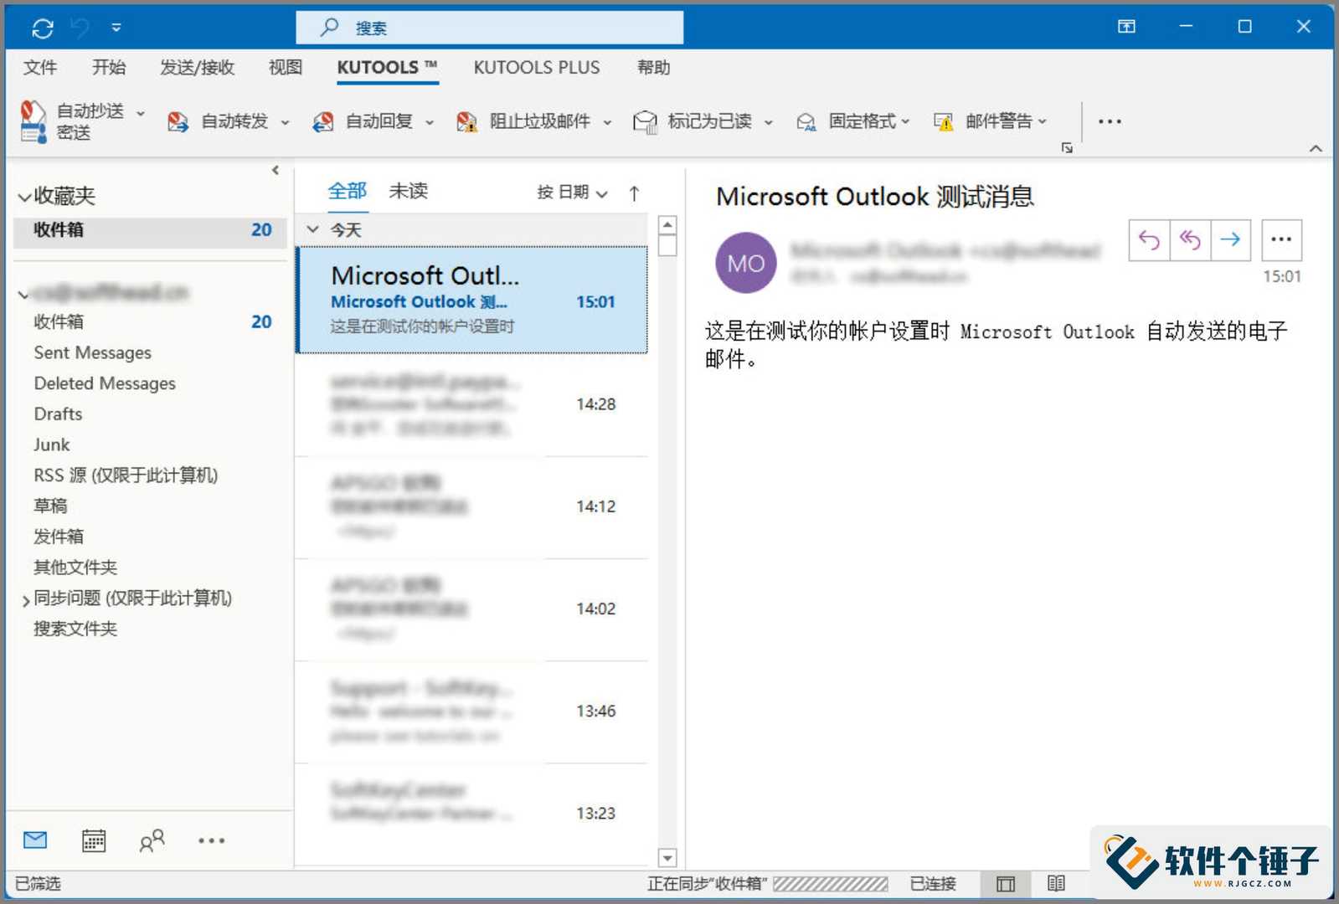Collapse the ribbon with the up chevron

tap(1316, 148)
